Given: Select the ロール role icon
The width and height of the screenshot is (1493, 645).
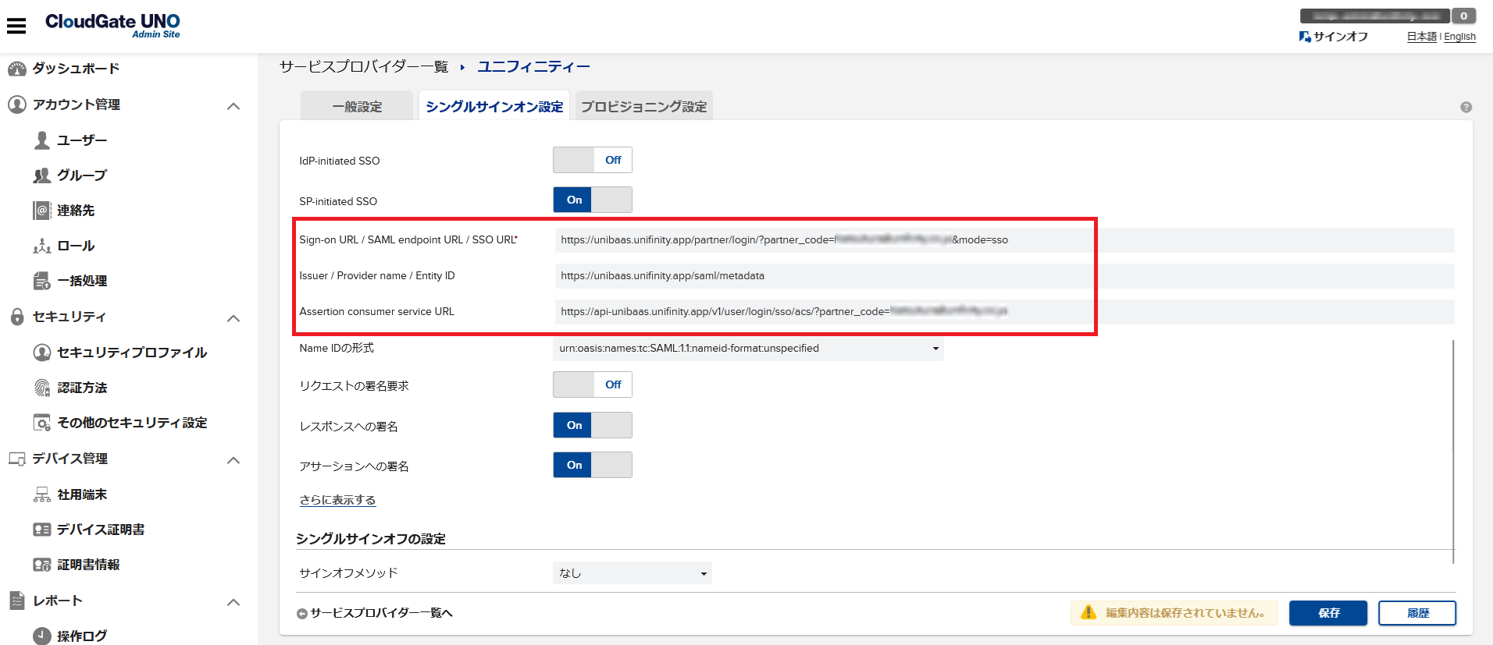Looking at the screenshot, I should 42,246.
